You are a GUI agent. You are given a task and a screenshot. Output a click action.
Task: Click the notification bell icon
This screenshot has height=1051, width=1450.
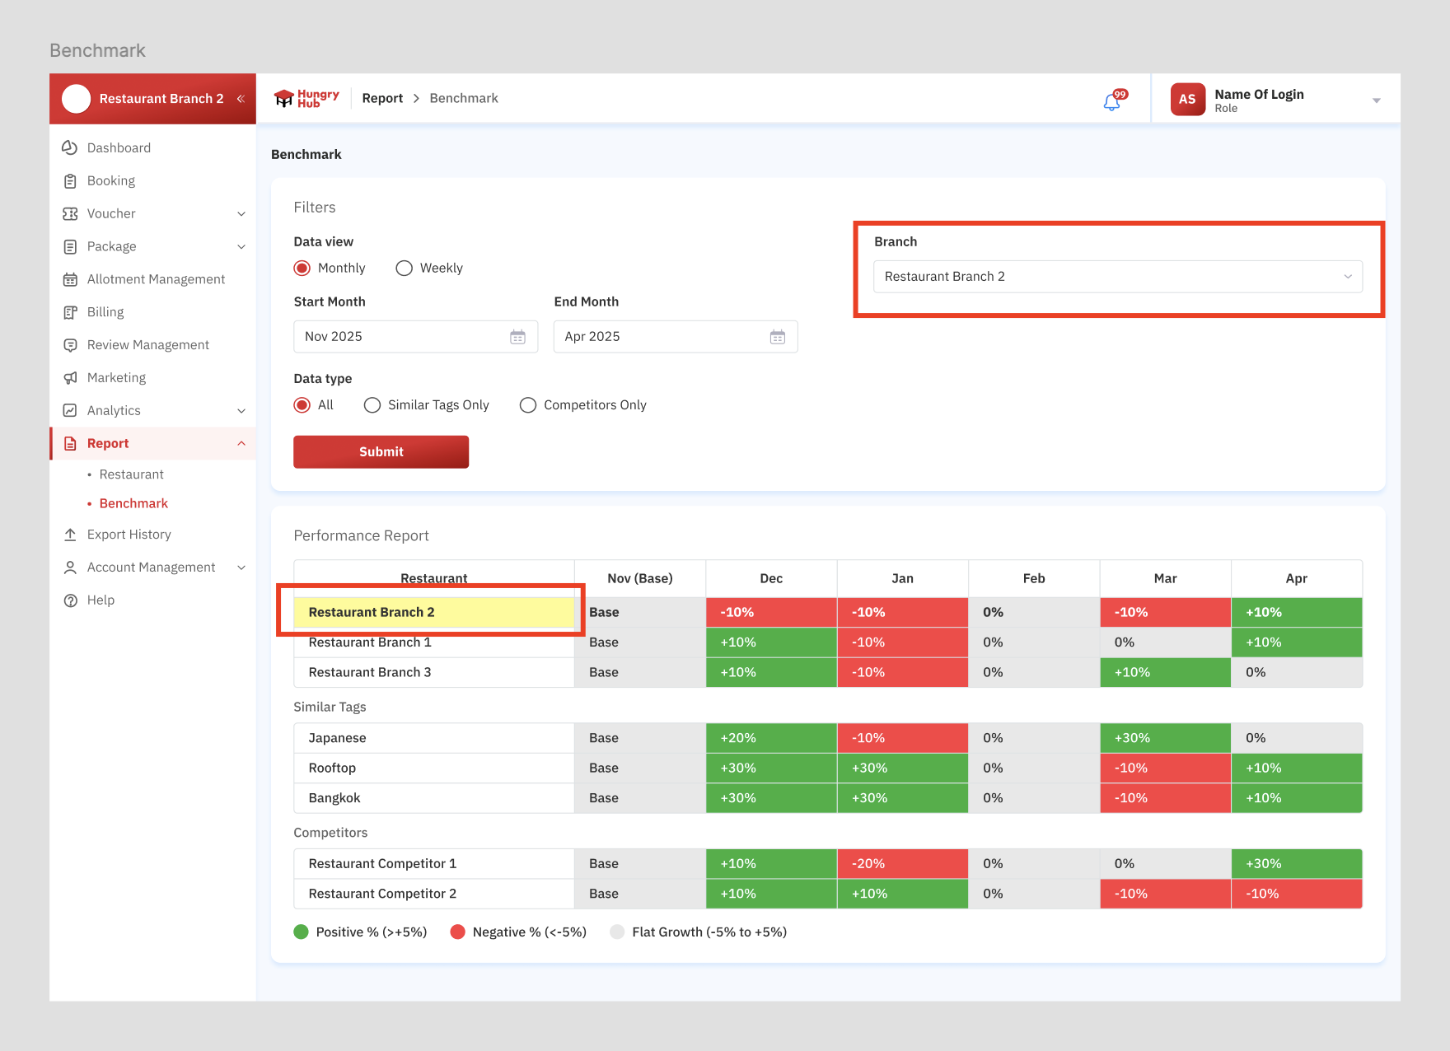[x=1112, y=101]
